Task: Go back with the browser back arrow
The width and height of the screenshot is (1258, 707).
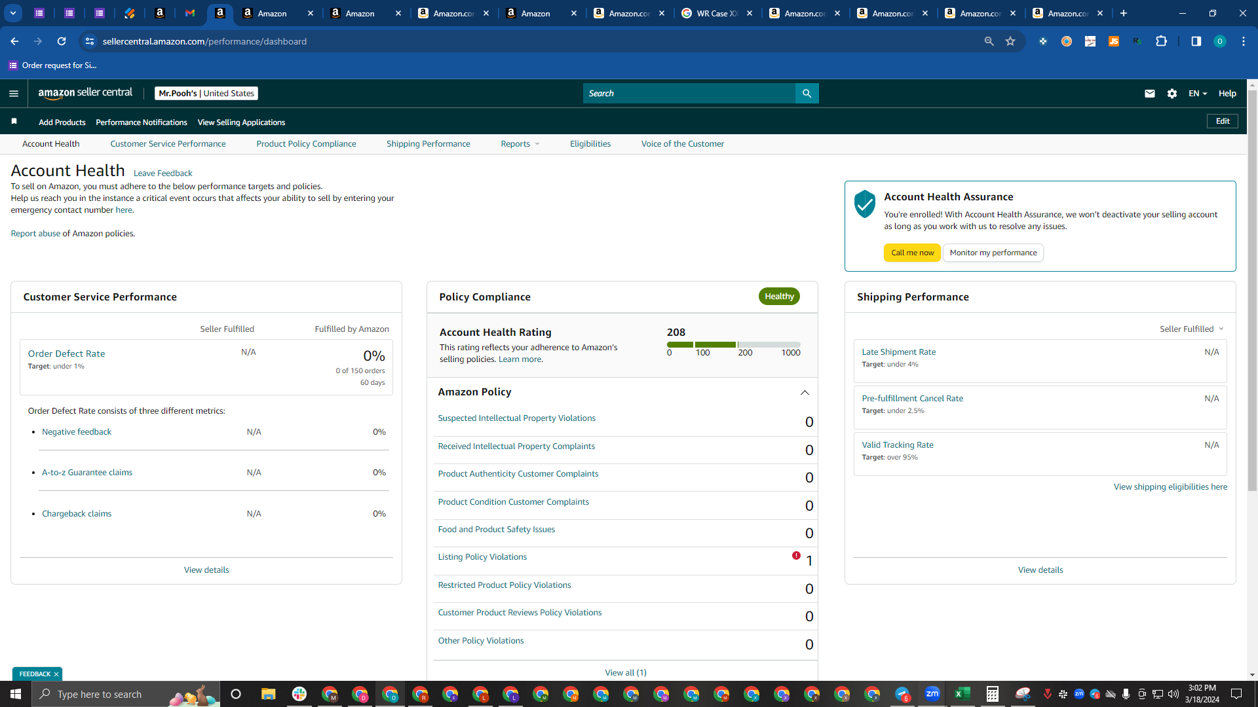Action: [14, 41]
